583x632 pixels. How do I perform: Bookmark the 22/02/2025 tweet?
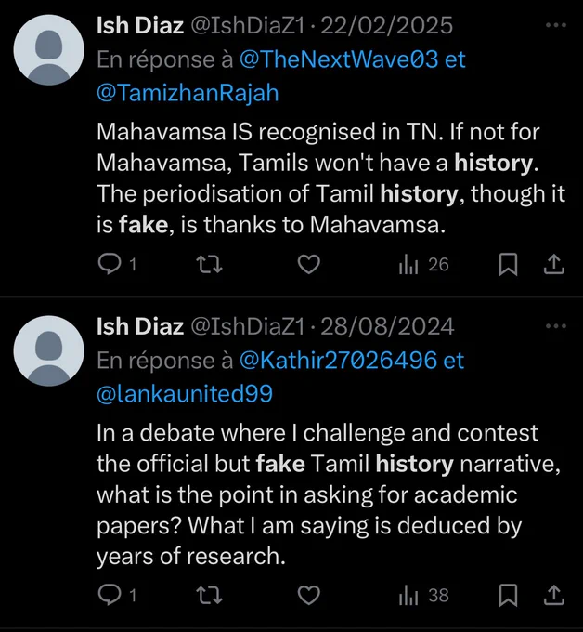tap(508, 264)
